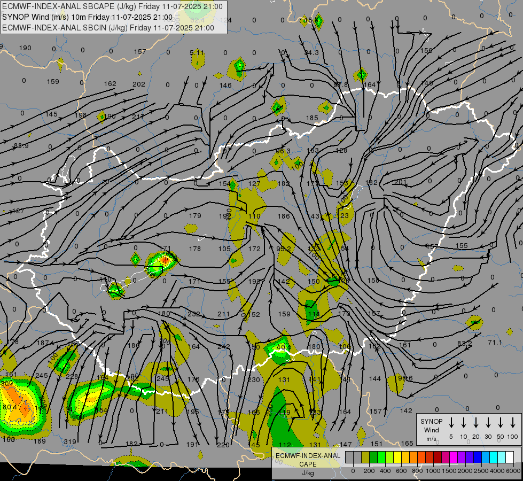523x481 pixels.
Task: Click the wind legend arrow above 50
Action: (x=501, y=422)
